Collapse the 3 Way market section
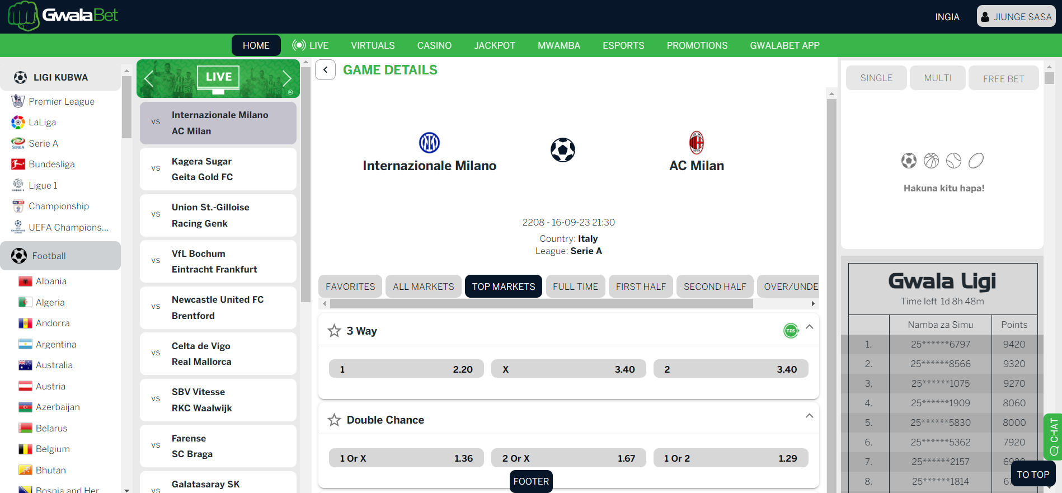The image size is (1062, 493). point(809,327)
